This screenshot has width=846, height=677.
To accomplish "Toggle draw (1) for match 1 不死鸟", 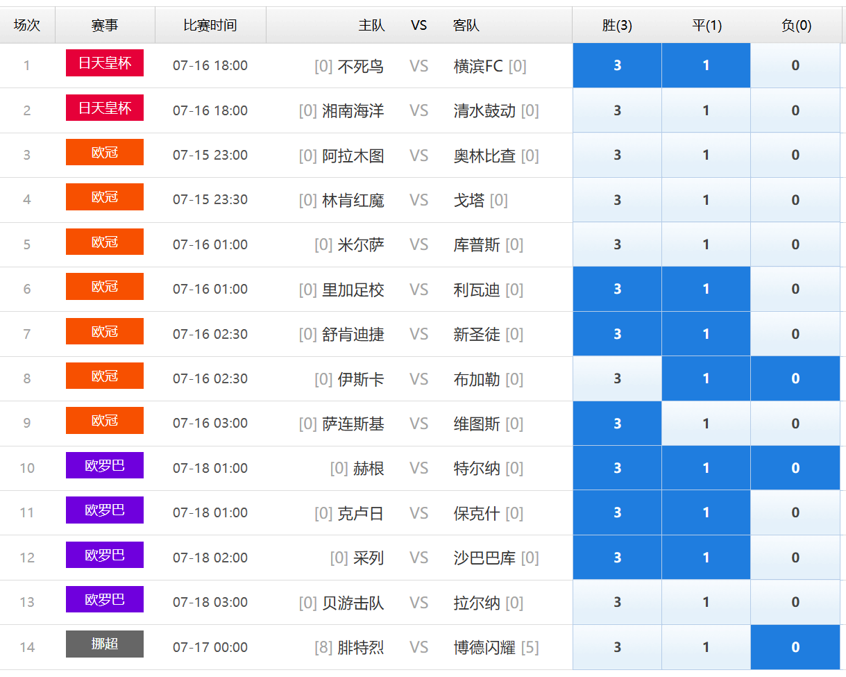I will pos(706,65).
